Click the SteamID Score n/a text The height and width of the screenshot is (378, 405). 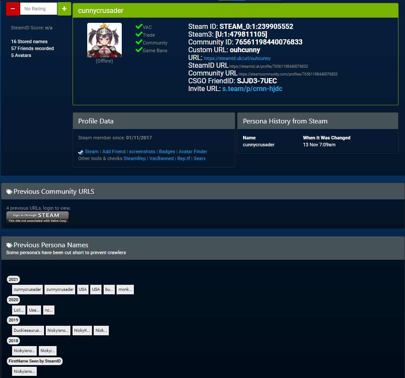[32, 28]
